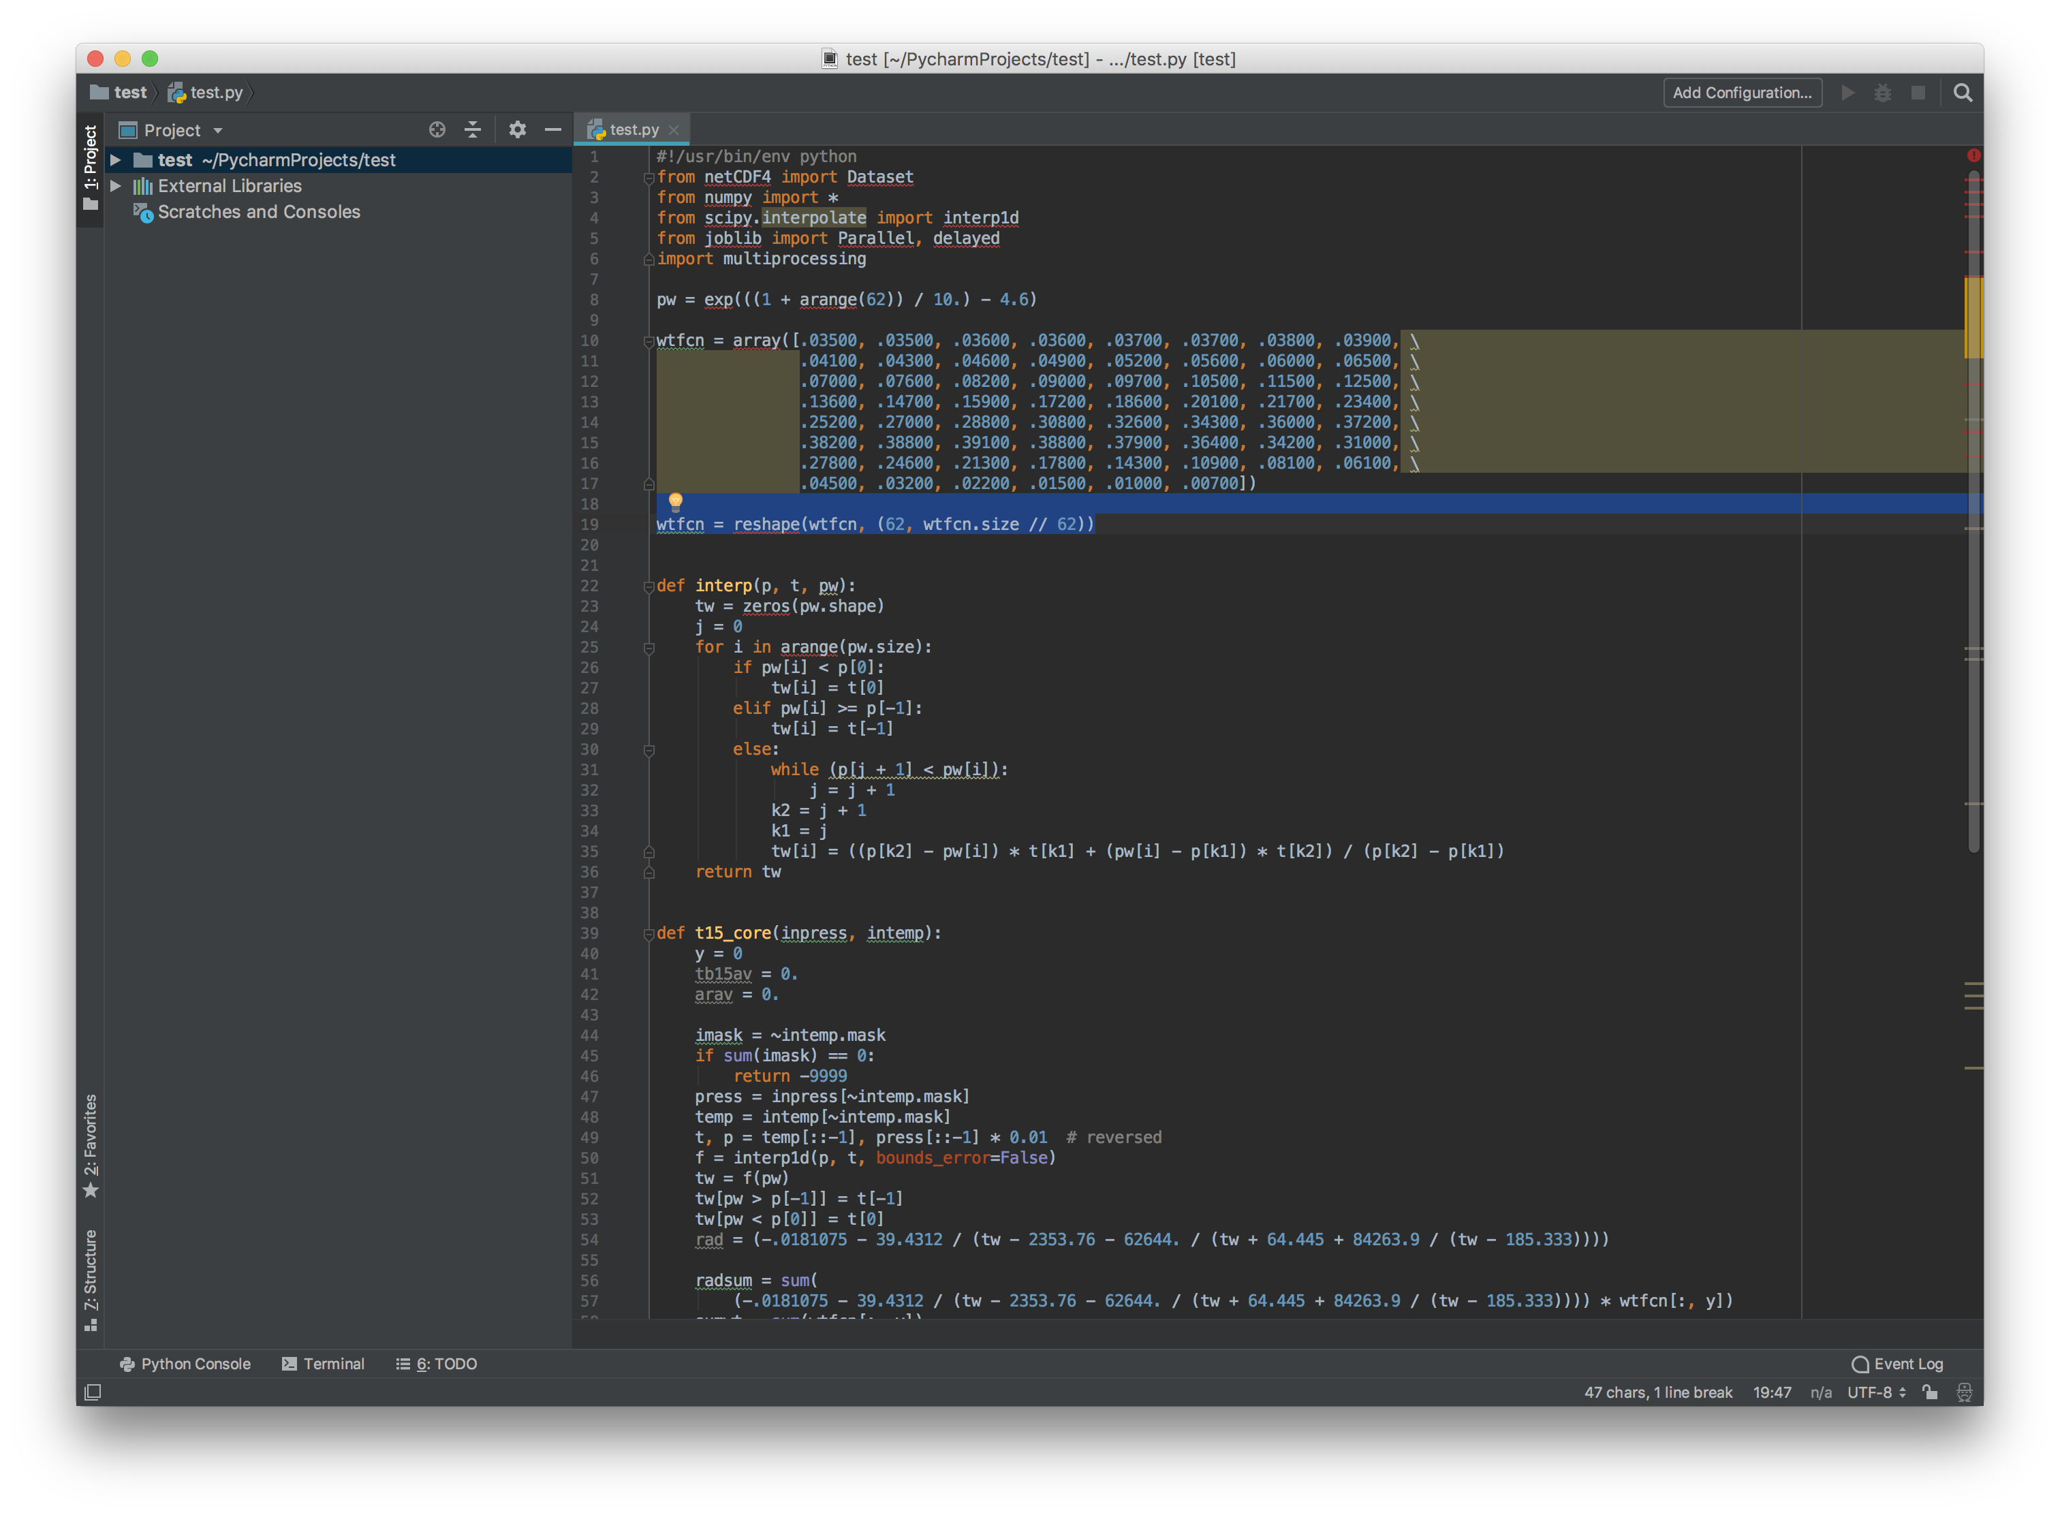Click the inspector hector icon in status bar
The image size is (2060, 1515).
pos(1964,1392)
